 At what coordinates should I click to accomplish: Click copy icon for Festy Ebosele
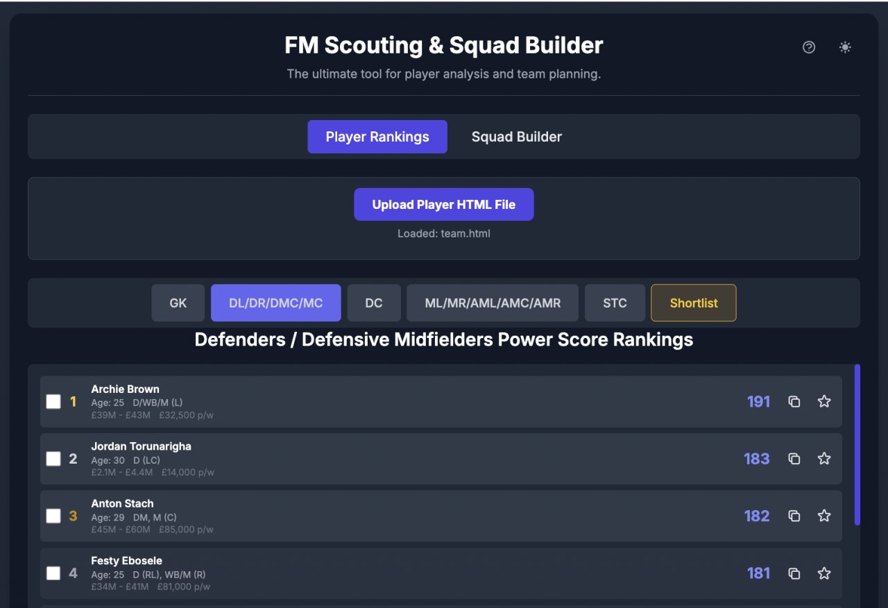pyautogui.click(x=794, y=573)
